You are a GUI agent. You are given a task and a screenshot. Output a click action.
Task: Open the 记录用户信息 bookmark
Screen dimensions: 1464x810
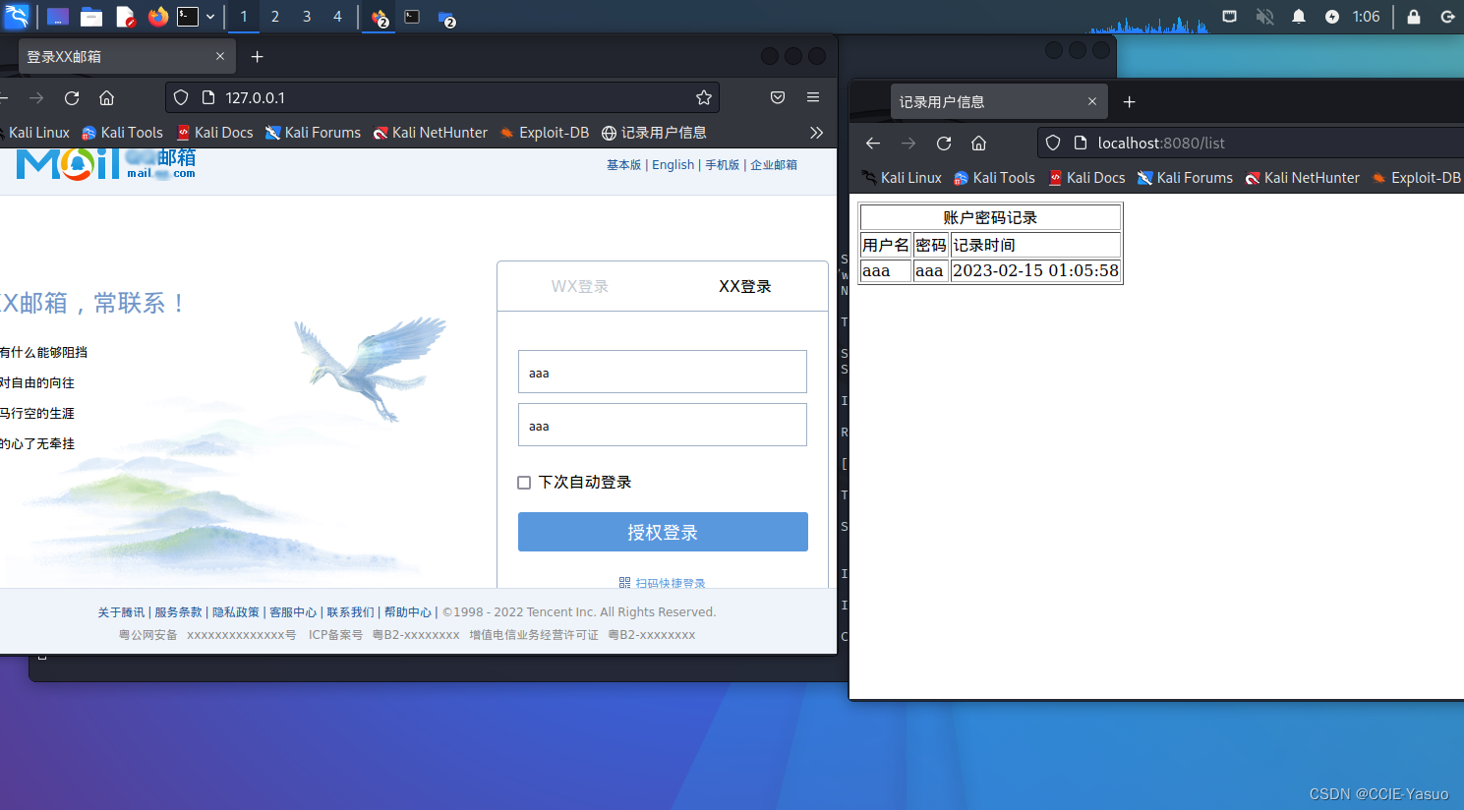[654, 133]
